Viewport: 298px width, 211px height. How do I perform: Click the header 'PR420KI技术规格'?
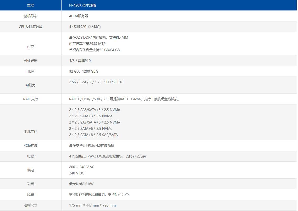tap(82, 5)
